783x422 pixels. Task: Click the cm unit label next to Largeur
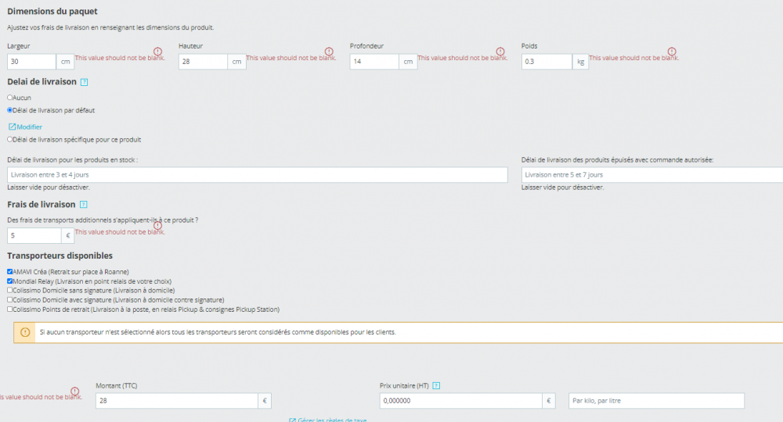click(66, 62)
